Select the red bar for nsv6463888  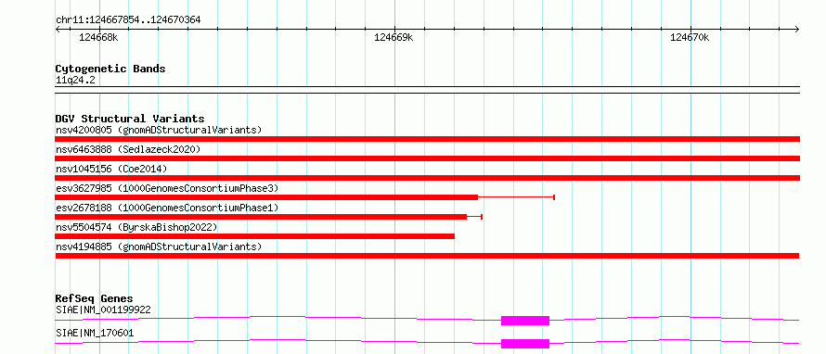[x=427, y=158]
